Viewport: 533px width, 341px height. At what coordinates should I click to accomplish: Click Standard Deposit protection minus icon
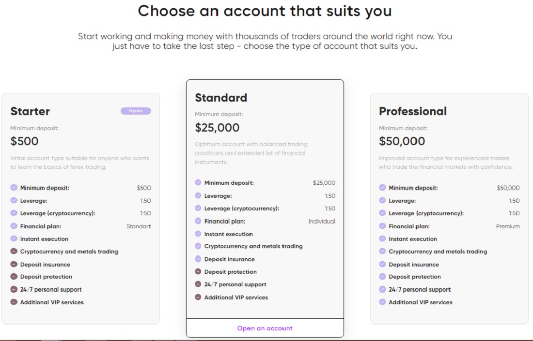pyautogui.click(x=198, y=271)
